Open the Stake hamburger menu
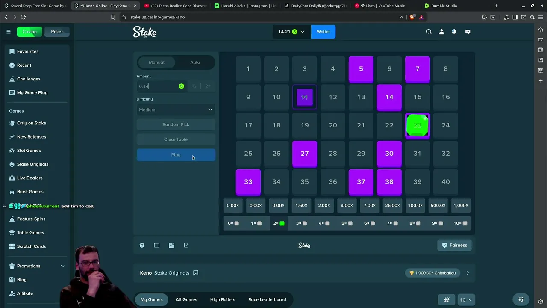The image size is (547, 308). (x=8, y=32)
